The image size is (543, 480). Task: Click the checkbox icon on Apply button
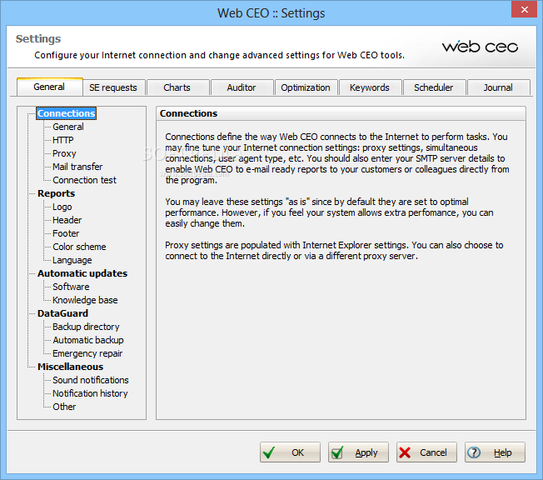pos(337,452)
